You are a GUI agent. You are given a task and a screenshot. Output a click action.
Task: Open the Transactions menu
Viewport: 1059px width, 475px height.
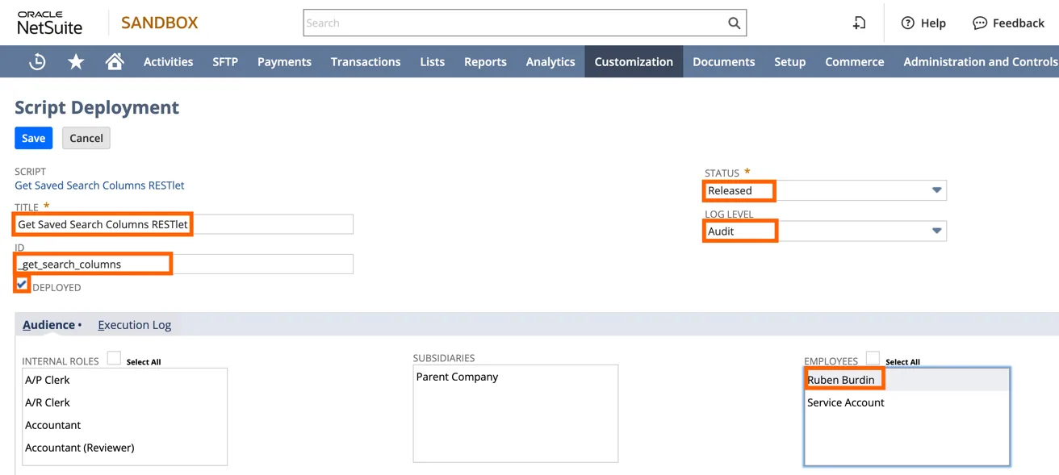[366, 61]
